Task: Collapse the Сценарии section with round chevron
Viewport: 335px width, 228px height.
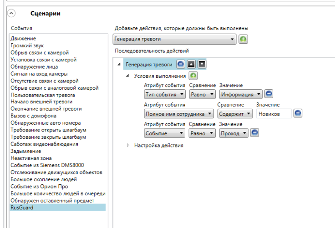Action: tap(11, 13)
